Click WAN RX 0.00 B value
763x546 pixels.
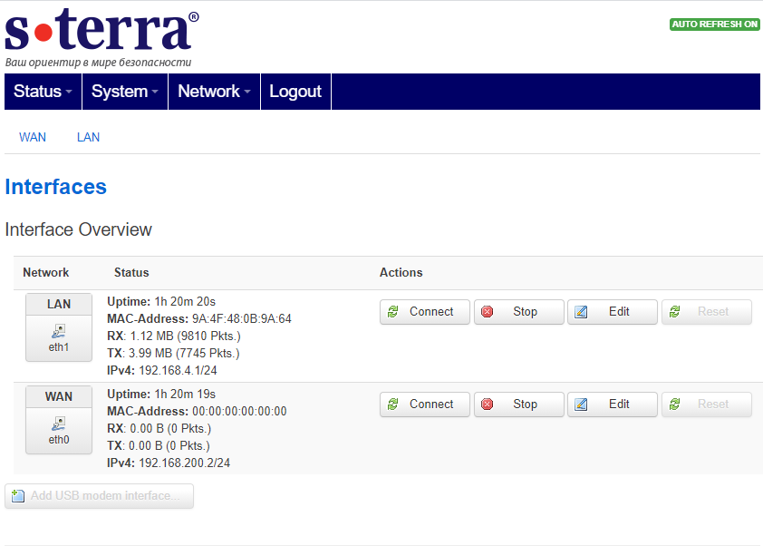point(170,429)
